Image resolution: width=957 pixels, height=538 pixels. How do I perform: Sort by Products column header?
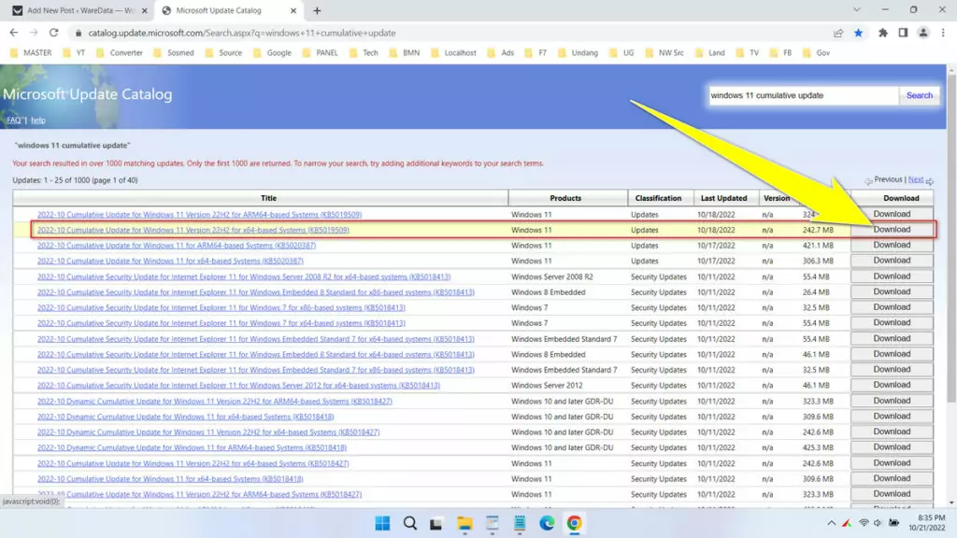565,198
